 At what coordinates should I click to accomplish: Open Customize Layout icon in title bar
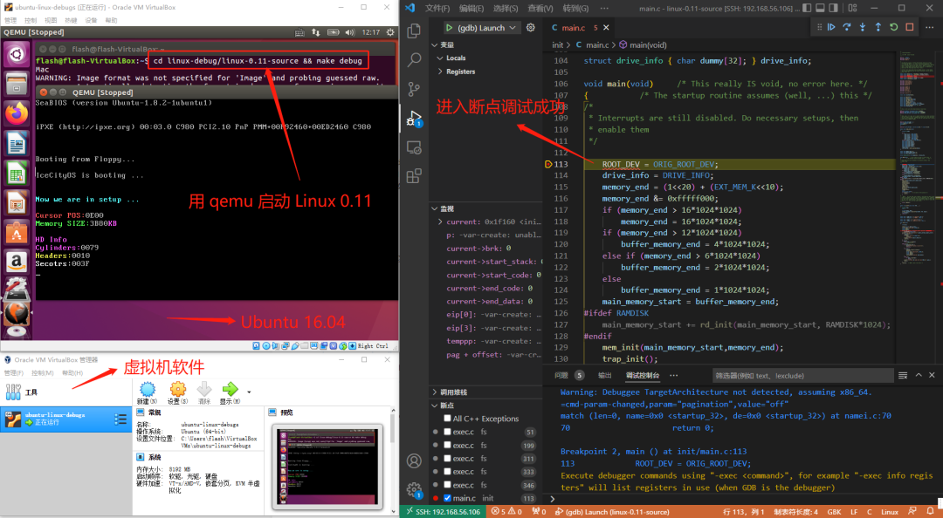852,8
